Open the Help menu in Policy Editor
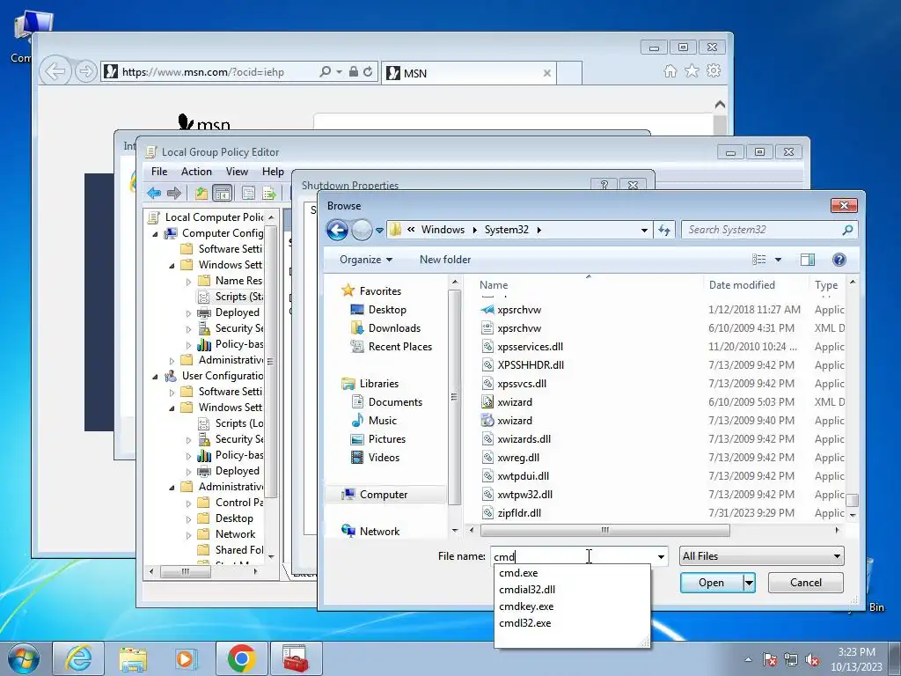The image size is (901, 676). point(273,172)
